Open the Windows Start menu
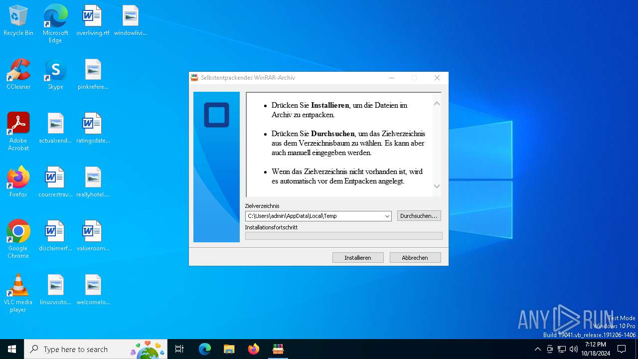 [x=12, y=349]
